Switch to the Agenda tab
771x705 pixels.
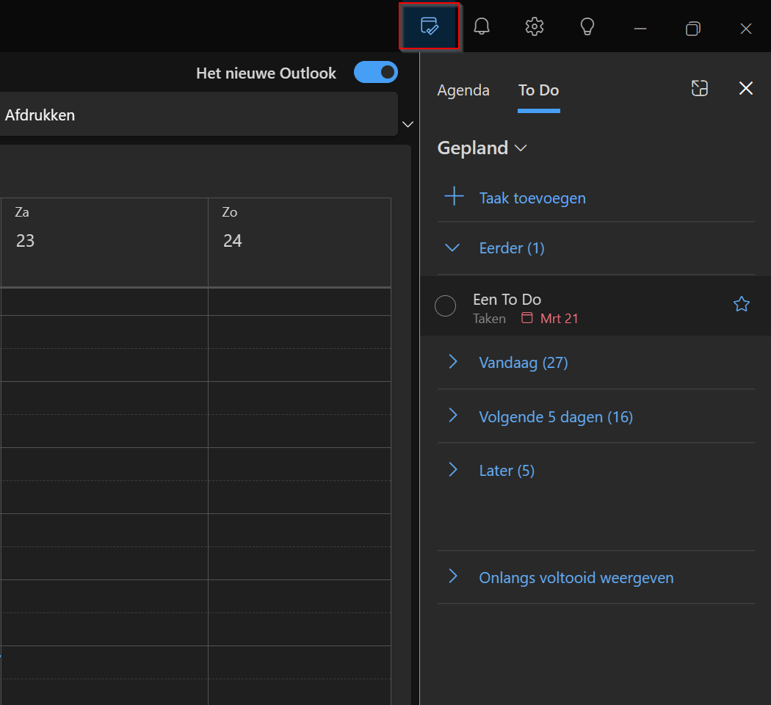(x=463, y=90)
